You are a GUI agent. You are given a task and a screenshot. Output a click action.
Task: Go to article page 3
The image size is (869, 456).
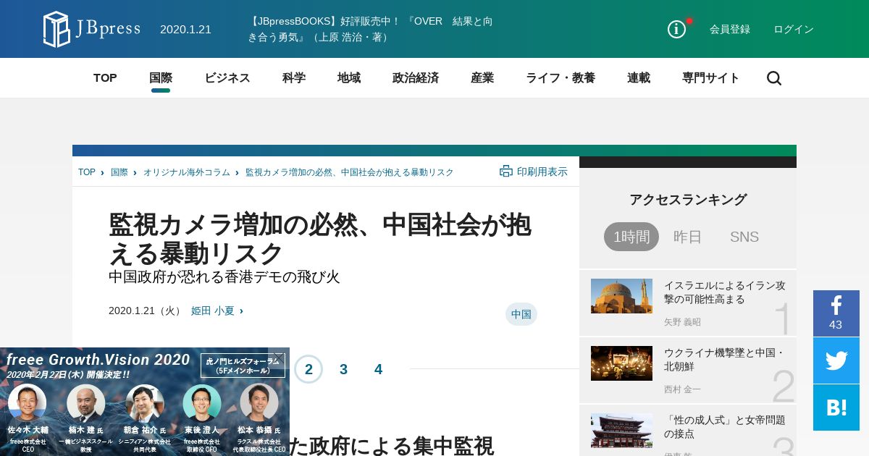coord(343,369)
